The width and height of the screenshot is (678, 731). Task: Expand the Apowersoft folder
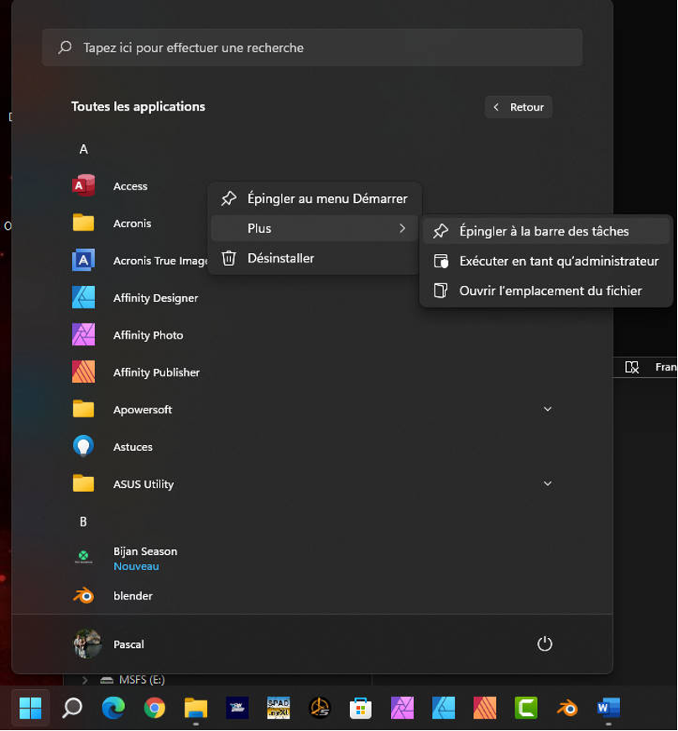tap(546, 409)
